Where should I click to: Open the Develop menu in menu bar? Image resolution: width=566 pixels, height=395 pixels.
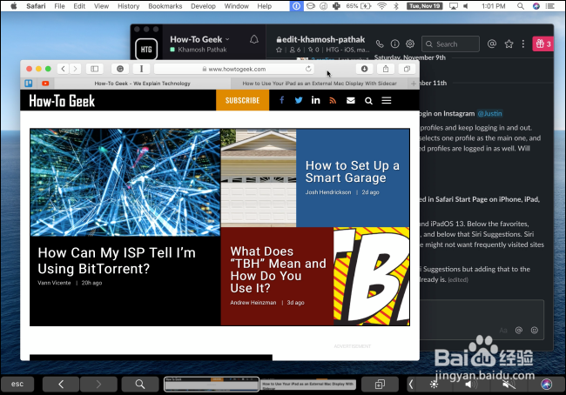pyautogui.click(x=203, y=6)
